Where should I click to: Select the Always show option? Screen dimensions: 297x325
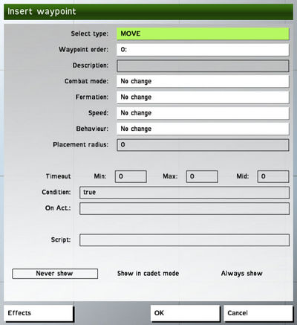[242, 274]
